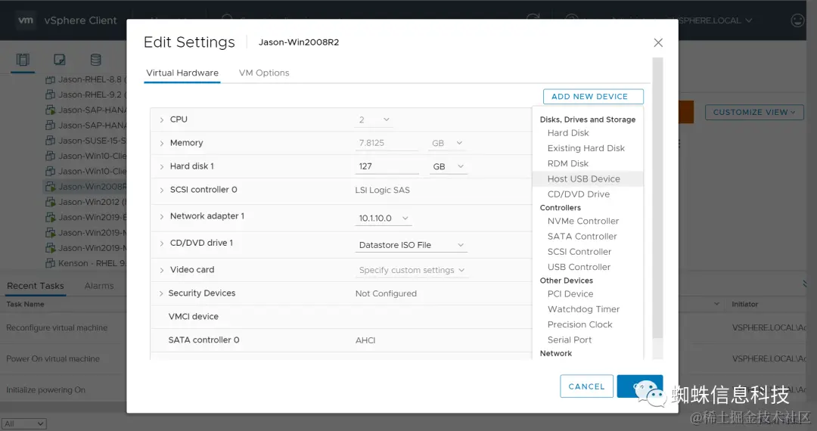Open the Hosts and Clusters inventory icon
The height and width of the screenshot is (431, 817).
point(23,60)
